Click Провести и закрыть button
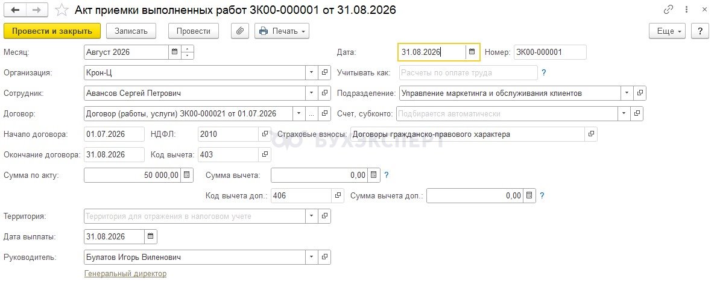Viewport: 714px width, 281px height. (x=52, y=31)
